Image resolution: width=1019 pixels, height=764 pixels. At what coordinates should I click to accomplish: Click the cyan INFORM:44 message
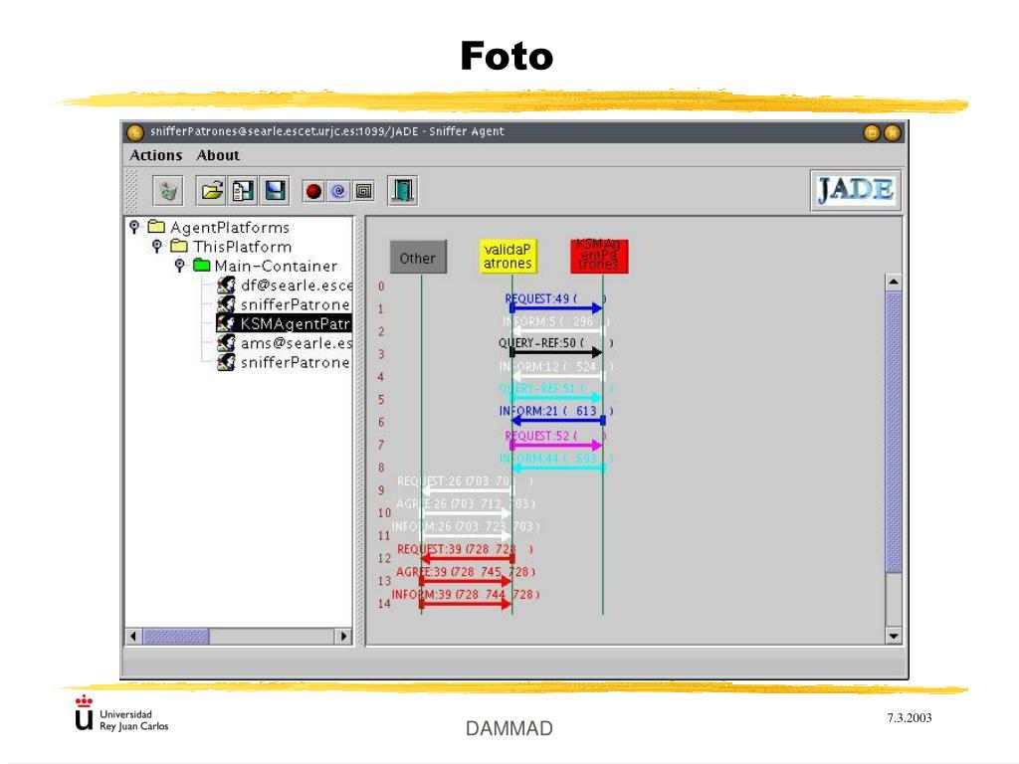pos(557,468)
